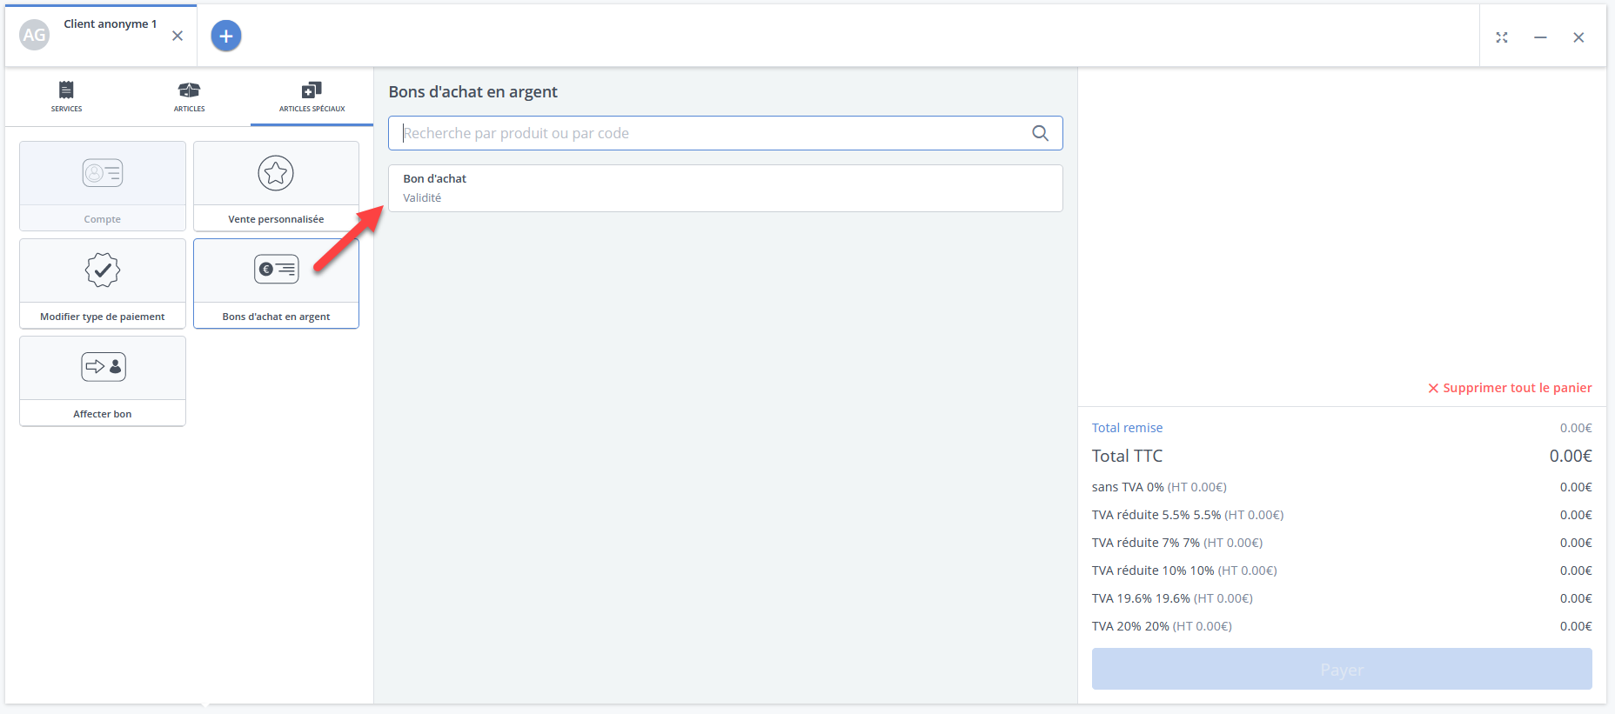Open the Compte tile

(103, 186)
